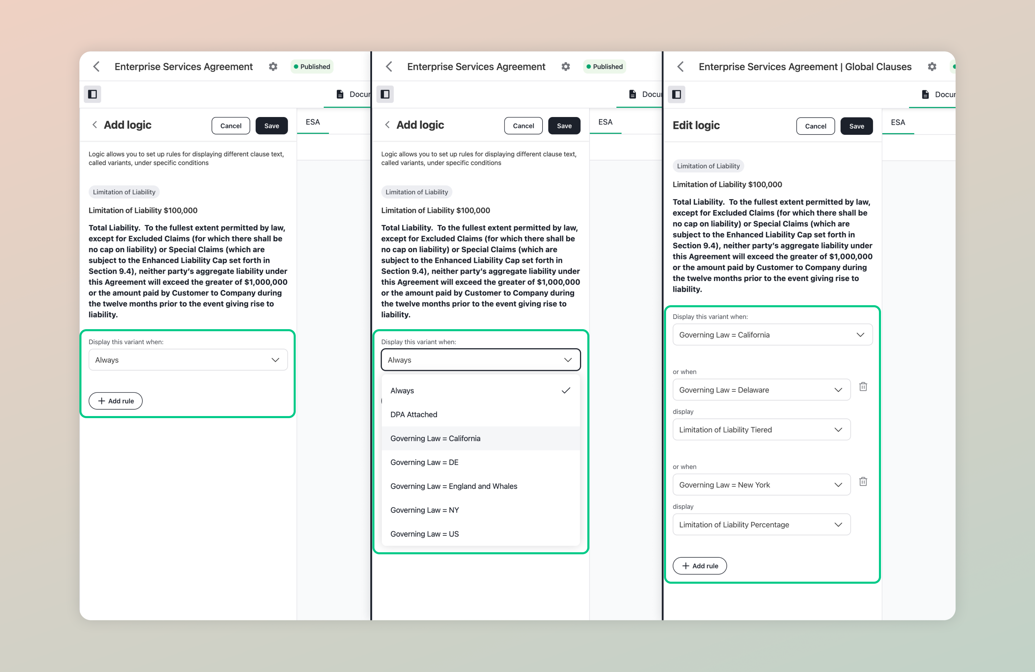Click Cancel in middle Add logic panel
1035x672 pixels.
click(x=524, y=126)
